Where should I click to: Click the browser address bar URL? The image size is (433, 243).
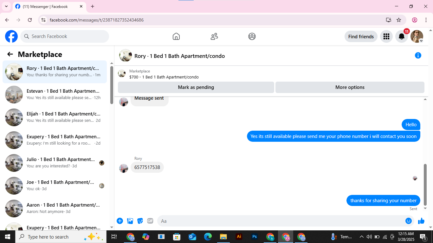[x=97, y=20]
